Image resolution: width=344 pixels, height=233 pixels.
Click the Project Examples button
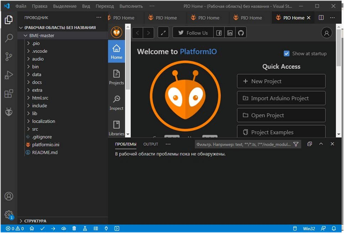(281, 132)
